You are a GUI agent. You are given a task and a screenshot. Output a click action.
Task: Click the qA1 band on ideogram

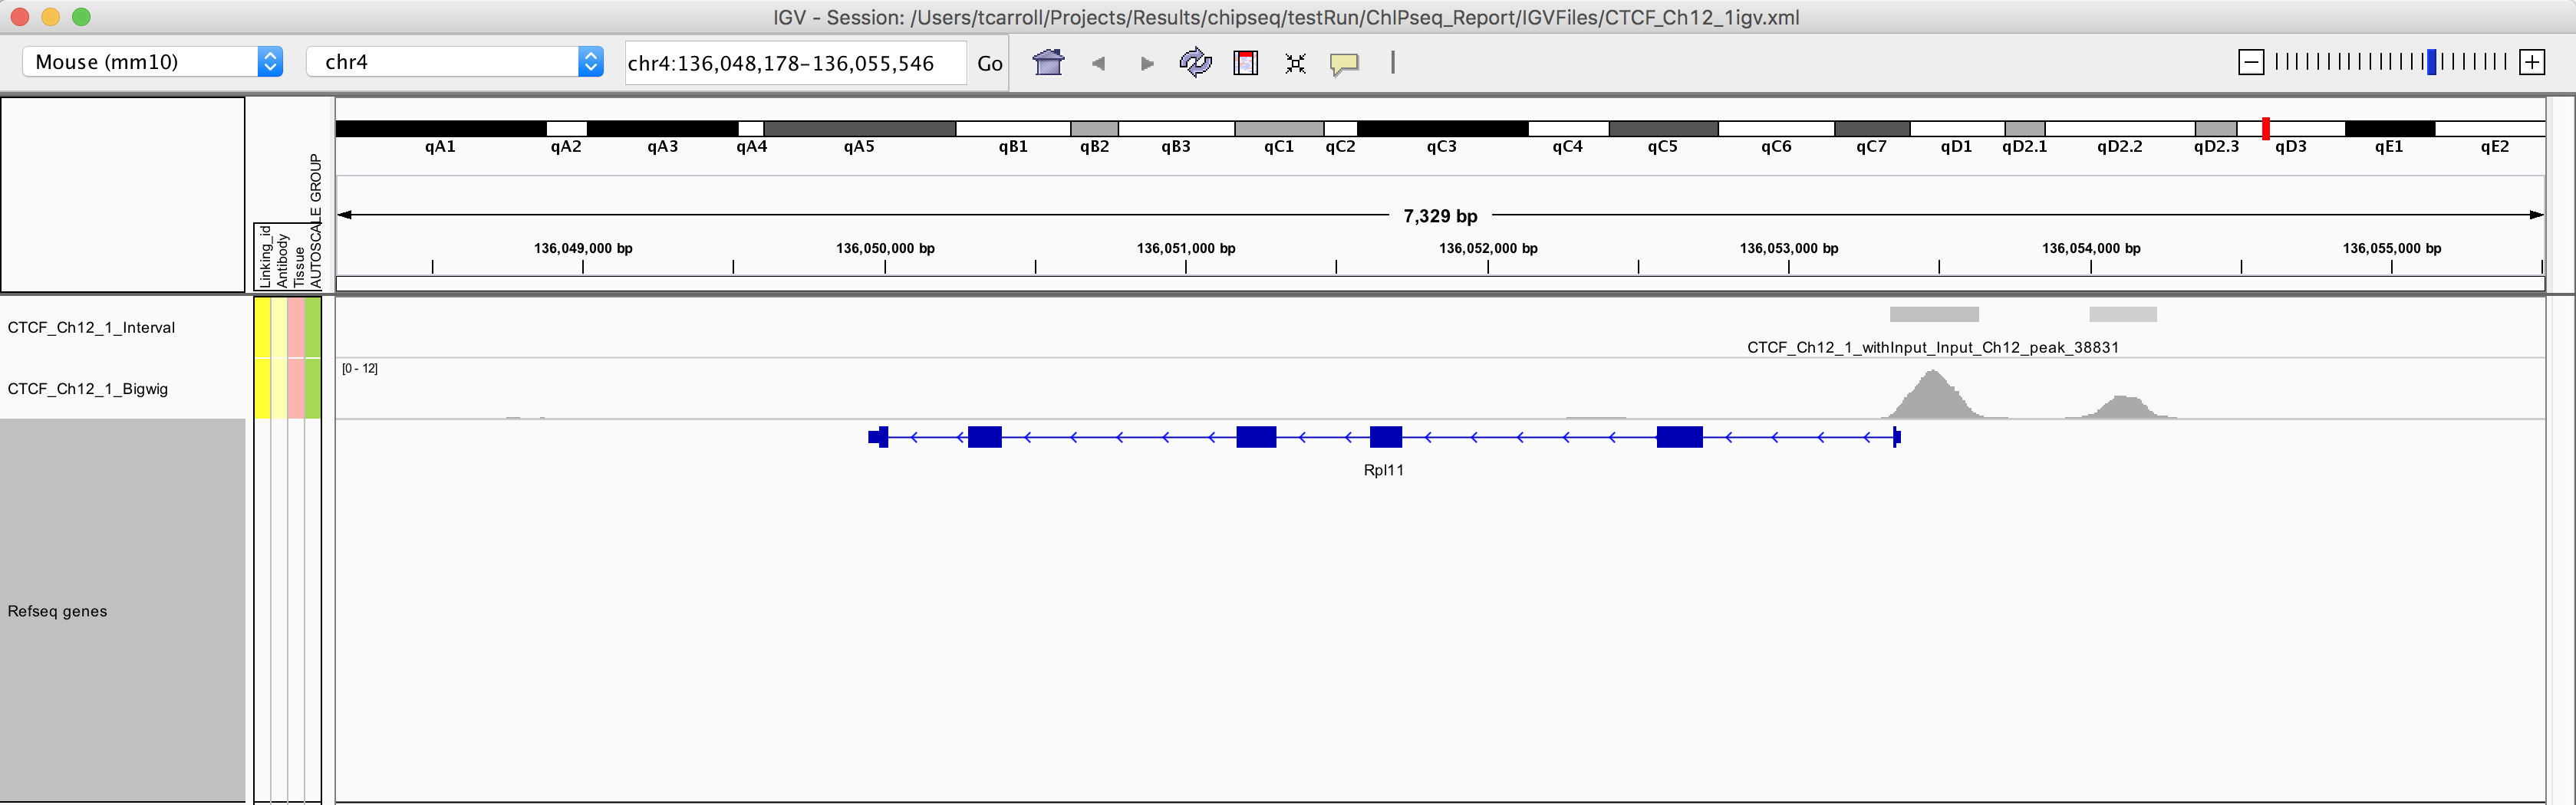(x=440, y=129)
